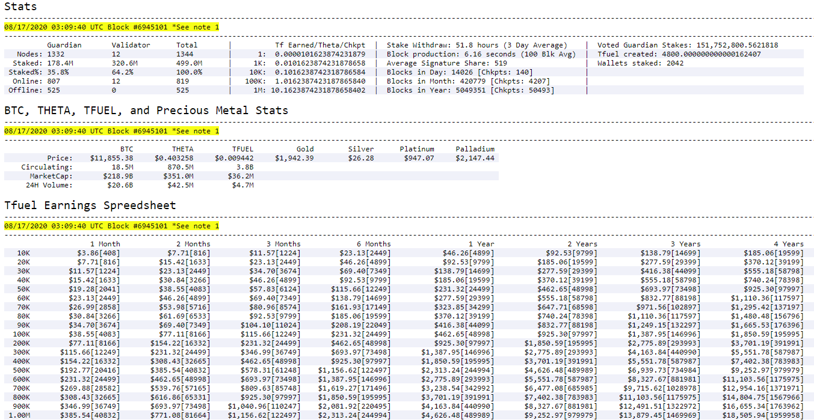Click the "Tfuel created: 4800" line
814x420 pixels.
coord(679,54)
